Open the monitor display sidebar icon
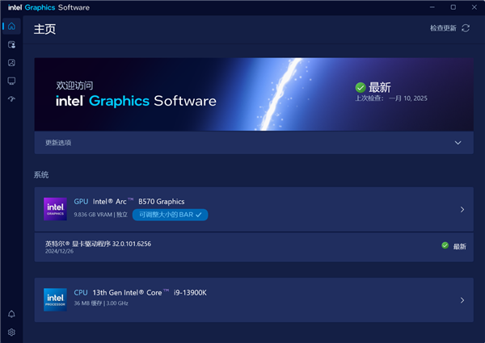 11,81
